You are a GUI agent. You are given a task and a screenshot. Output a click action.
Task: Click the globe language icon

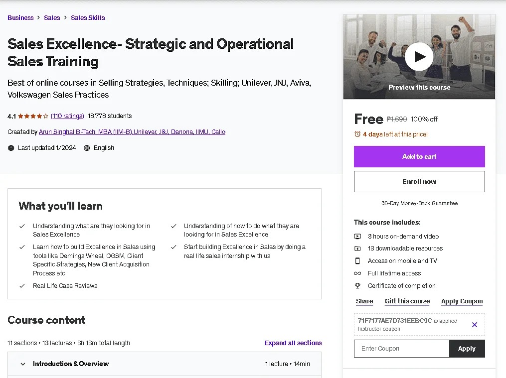click(87, 148)
